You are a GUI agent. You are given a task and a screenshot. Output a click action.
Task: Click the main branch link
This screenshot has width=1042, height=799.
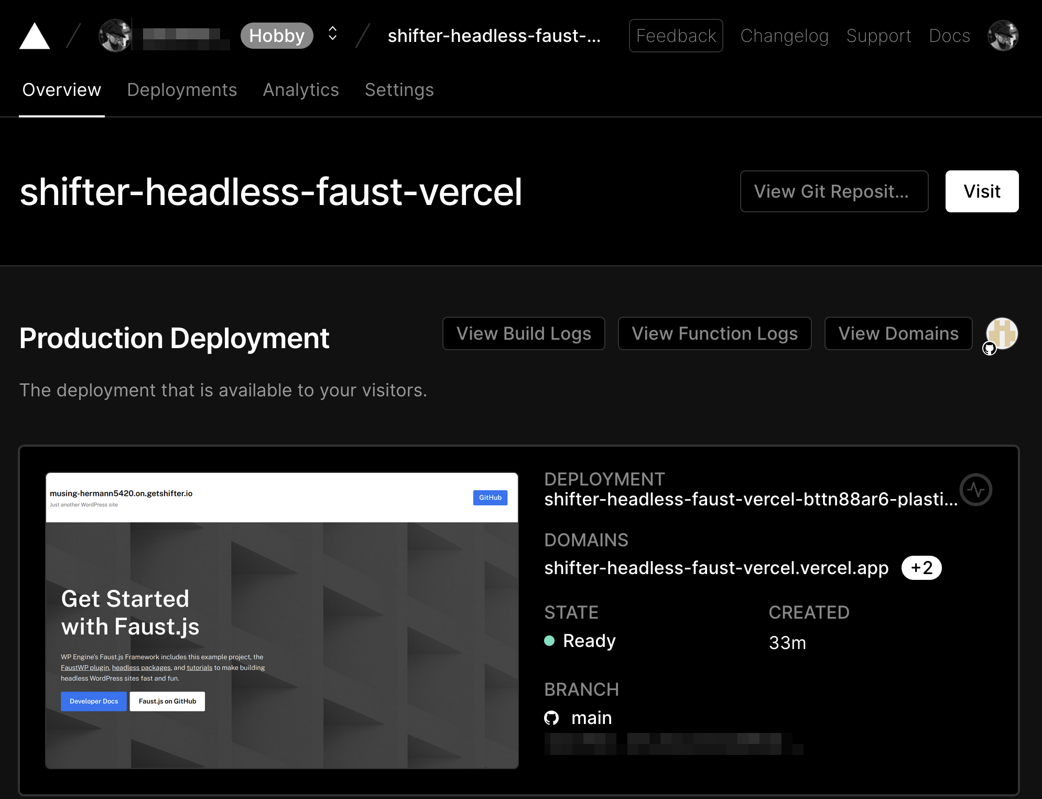[592, 718]
